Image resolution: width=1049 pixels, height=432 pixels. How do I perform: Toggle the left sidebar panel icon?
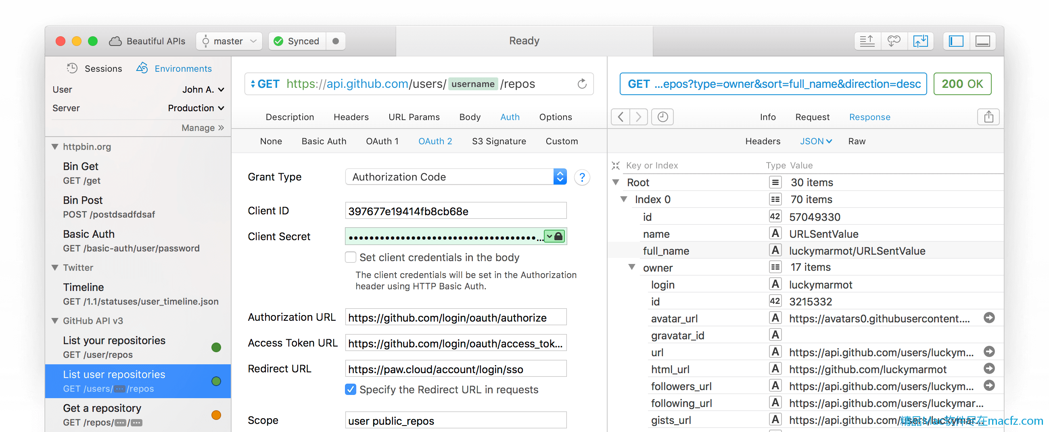coord(956,41)
